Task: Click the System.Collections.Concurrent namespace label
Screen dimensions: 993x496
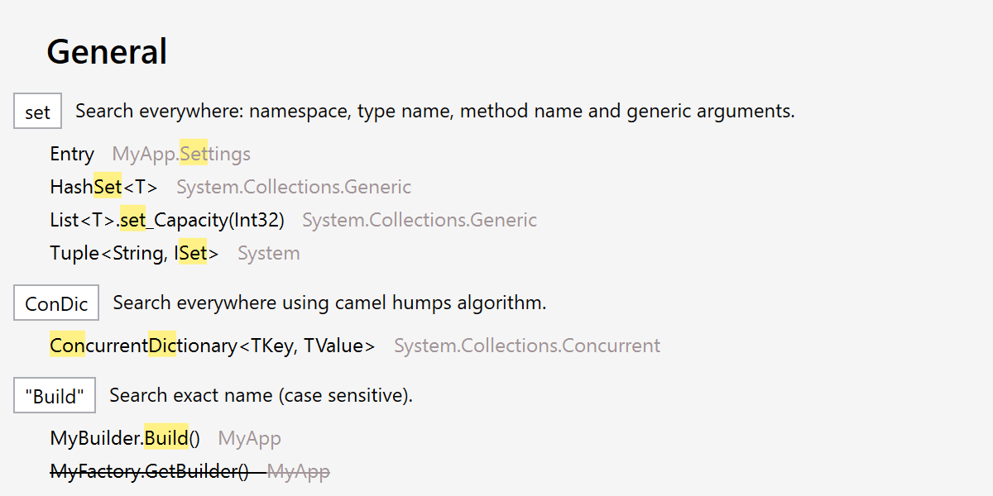Action: coord(527,346)
